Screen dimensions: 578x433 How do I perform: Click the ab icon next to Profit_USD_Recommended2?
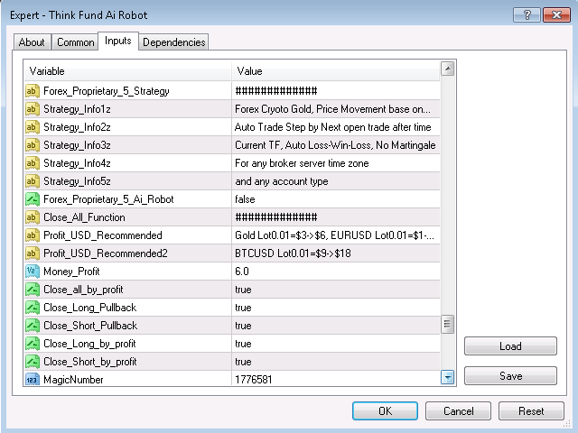click(33, 253)
